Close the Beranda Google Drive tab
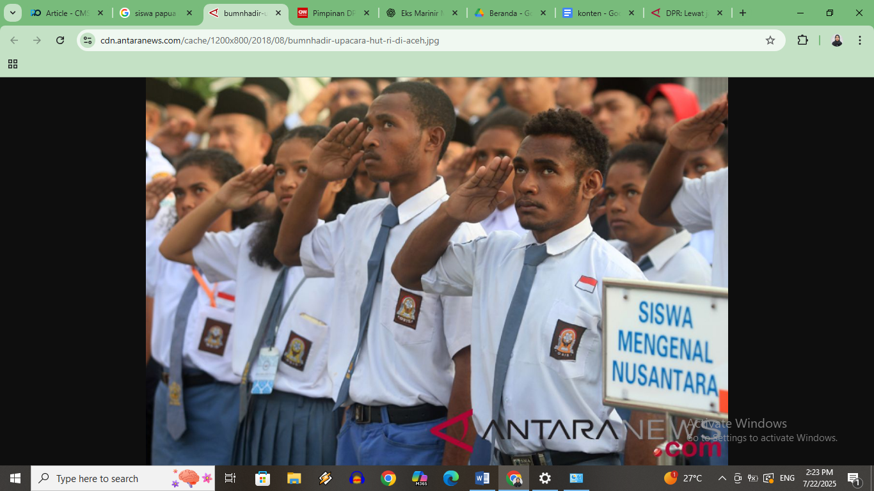This screenshot has height=491, width=874. [x=543, y=13]
